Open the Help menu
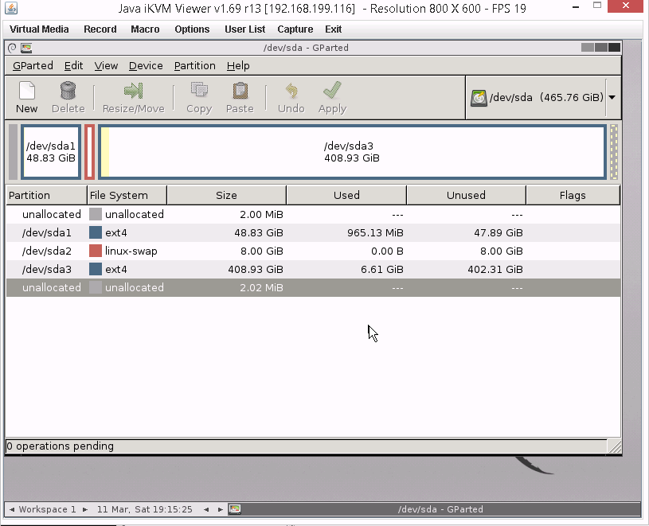This screenshot has width=649, height=526. tap(238, 66)
